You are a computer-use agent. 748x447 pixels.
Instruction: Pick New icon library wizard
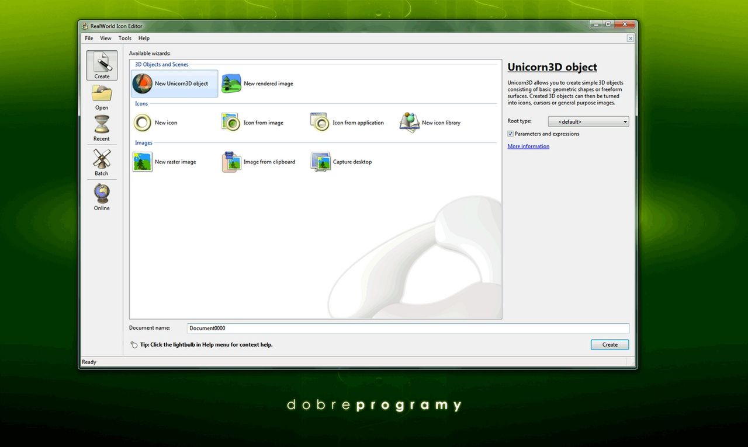pos(430,123)
